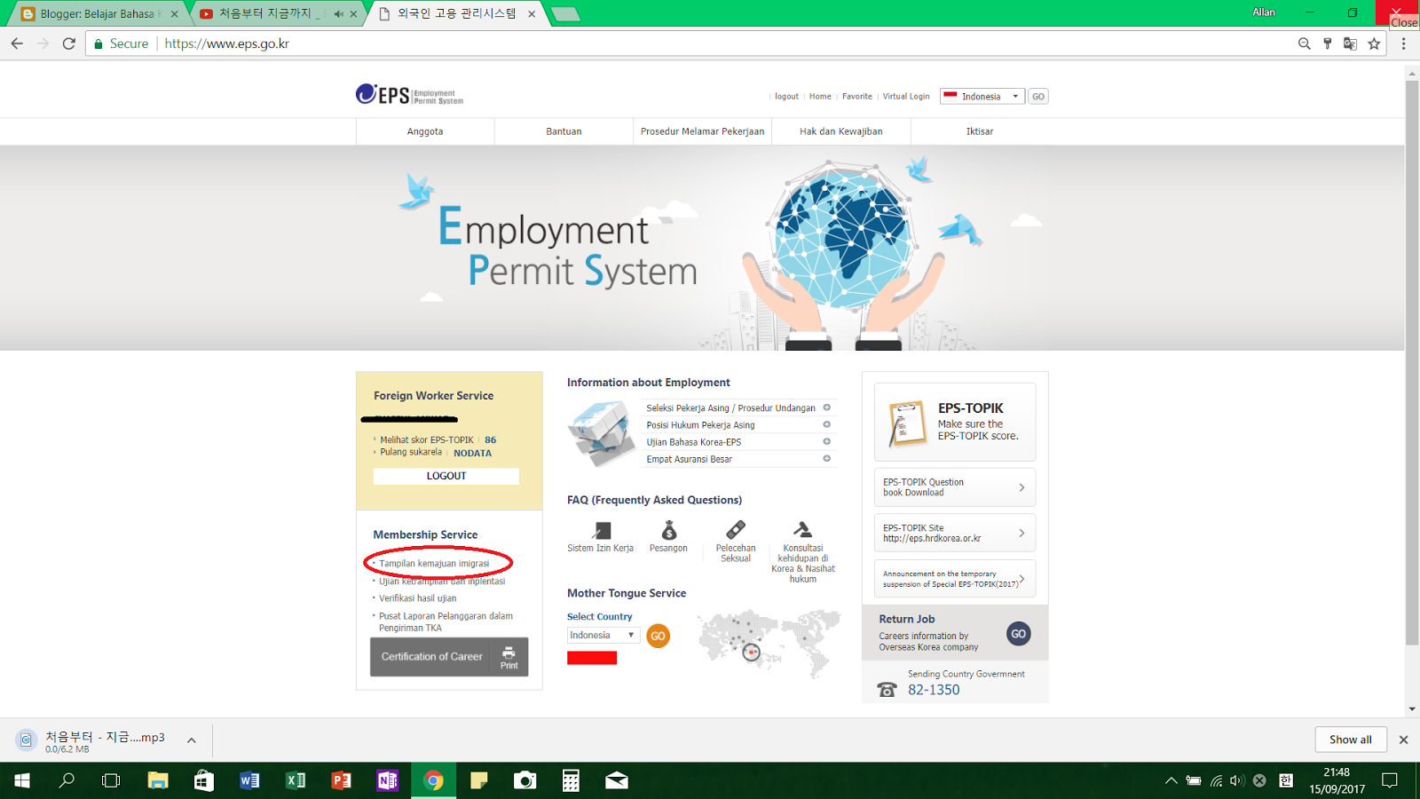Open the Chrome three-dot menu
The height and width of the screenshot is (799, 1420).
click(x=1403, y=44)
